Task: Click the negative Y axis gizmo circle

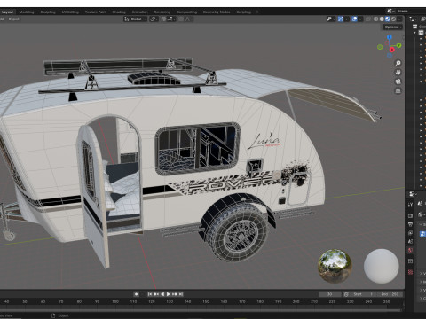Action: click(x=380, y=47)
